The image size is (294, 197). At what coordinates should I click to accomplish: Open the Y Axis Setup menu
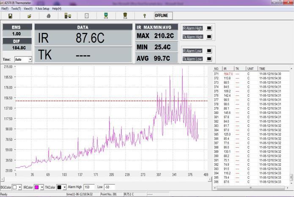tap(42, 8)
